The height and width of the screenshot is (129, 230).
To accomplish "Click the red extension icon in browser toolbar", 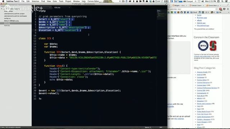I will pyautogui.click(x=220, y=9).
